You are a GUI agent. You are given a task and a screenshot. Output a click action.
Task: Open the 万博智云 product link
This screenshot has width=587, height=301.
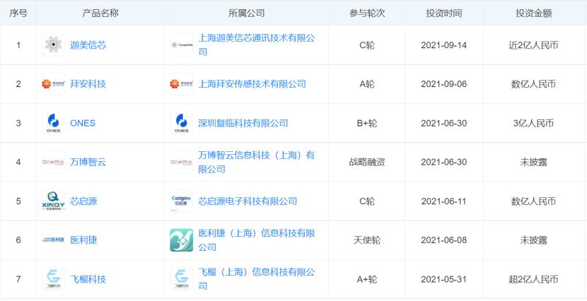point(88,163)
